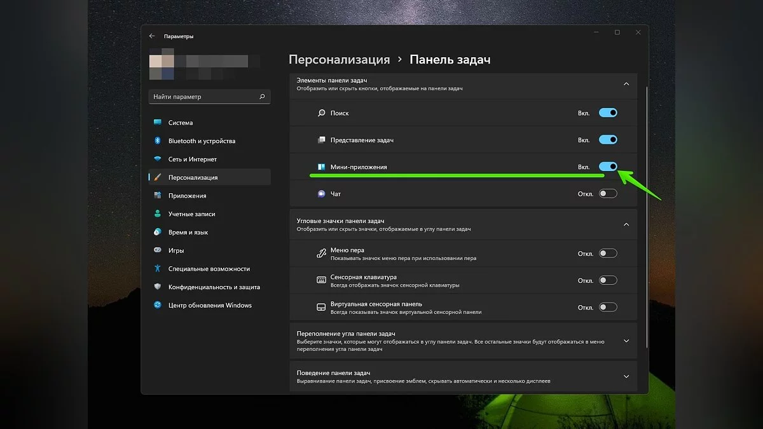Click the Элементы панели задач heading text
763x429 pixels.
(x=332, y=80)
